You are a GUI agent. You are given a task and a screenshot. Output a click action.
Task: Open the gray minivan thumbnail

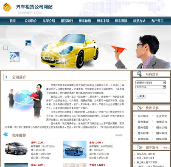click(16, 148)
